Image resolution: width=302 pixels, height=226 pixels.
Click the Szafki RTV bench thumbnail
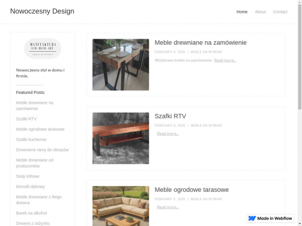pos(121,138)
